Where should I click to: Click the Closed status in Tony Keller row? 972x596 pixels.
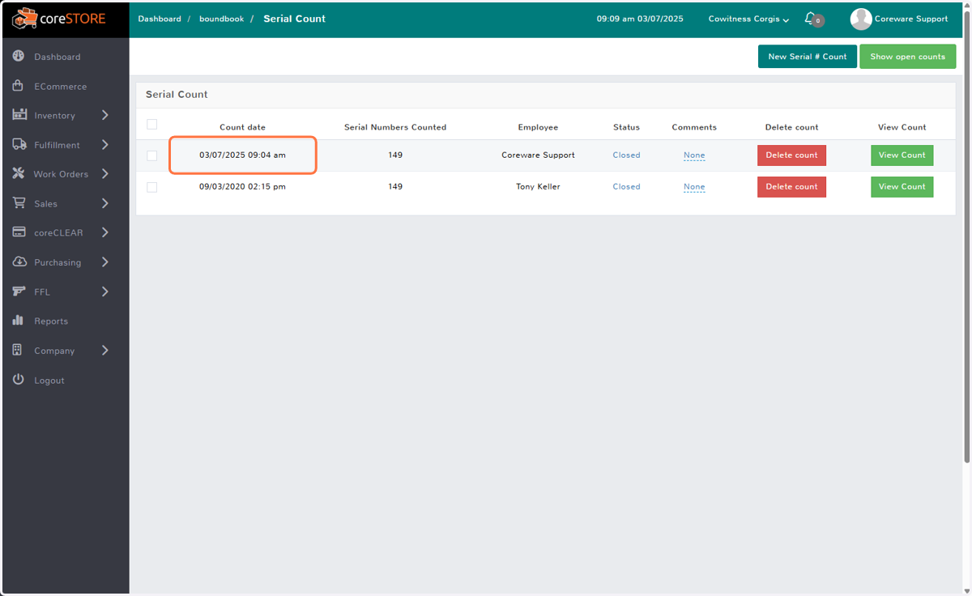tap(626, 187)
